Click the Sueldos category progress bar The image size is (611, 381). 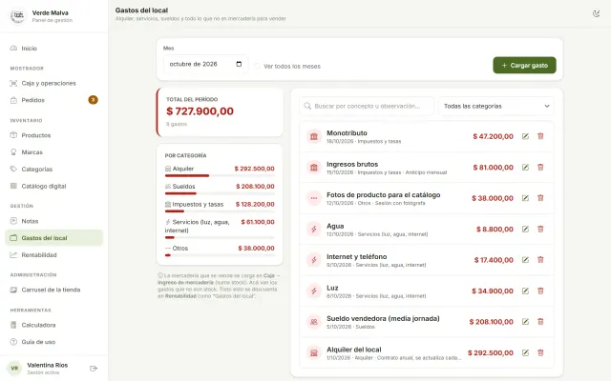coord(220,193)
